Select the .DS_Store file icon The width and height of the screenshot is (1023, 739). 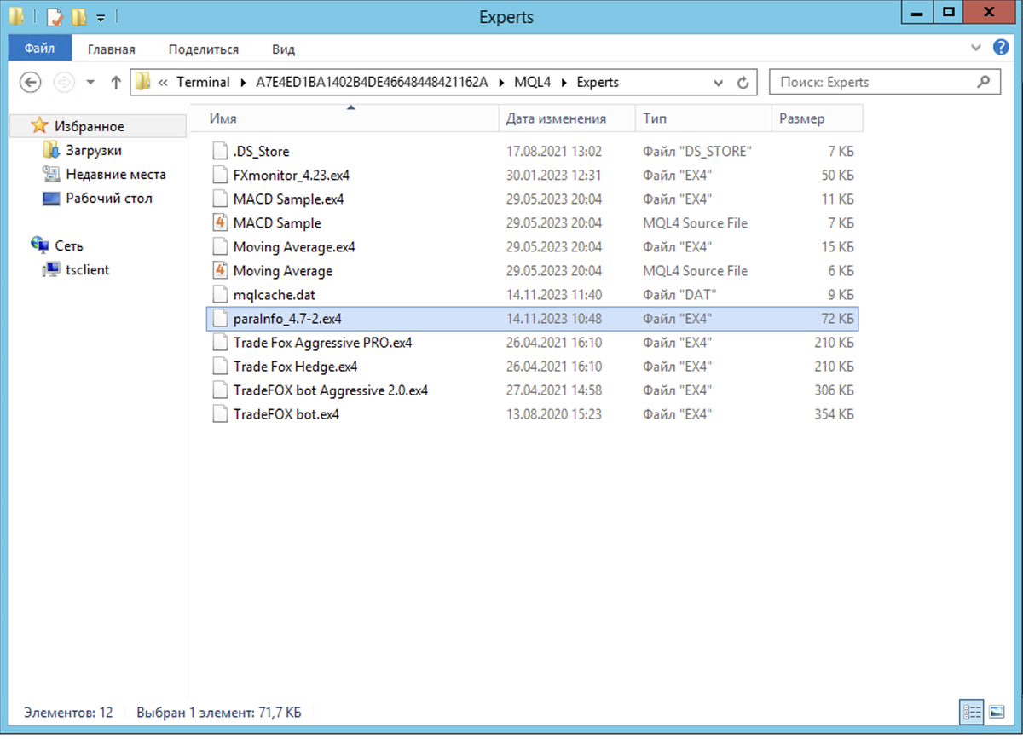pos(220,152)
